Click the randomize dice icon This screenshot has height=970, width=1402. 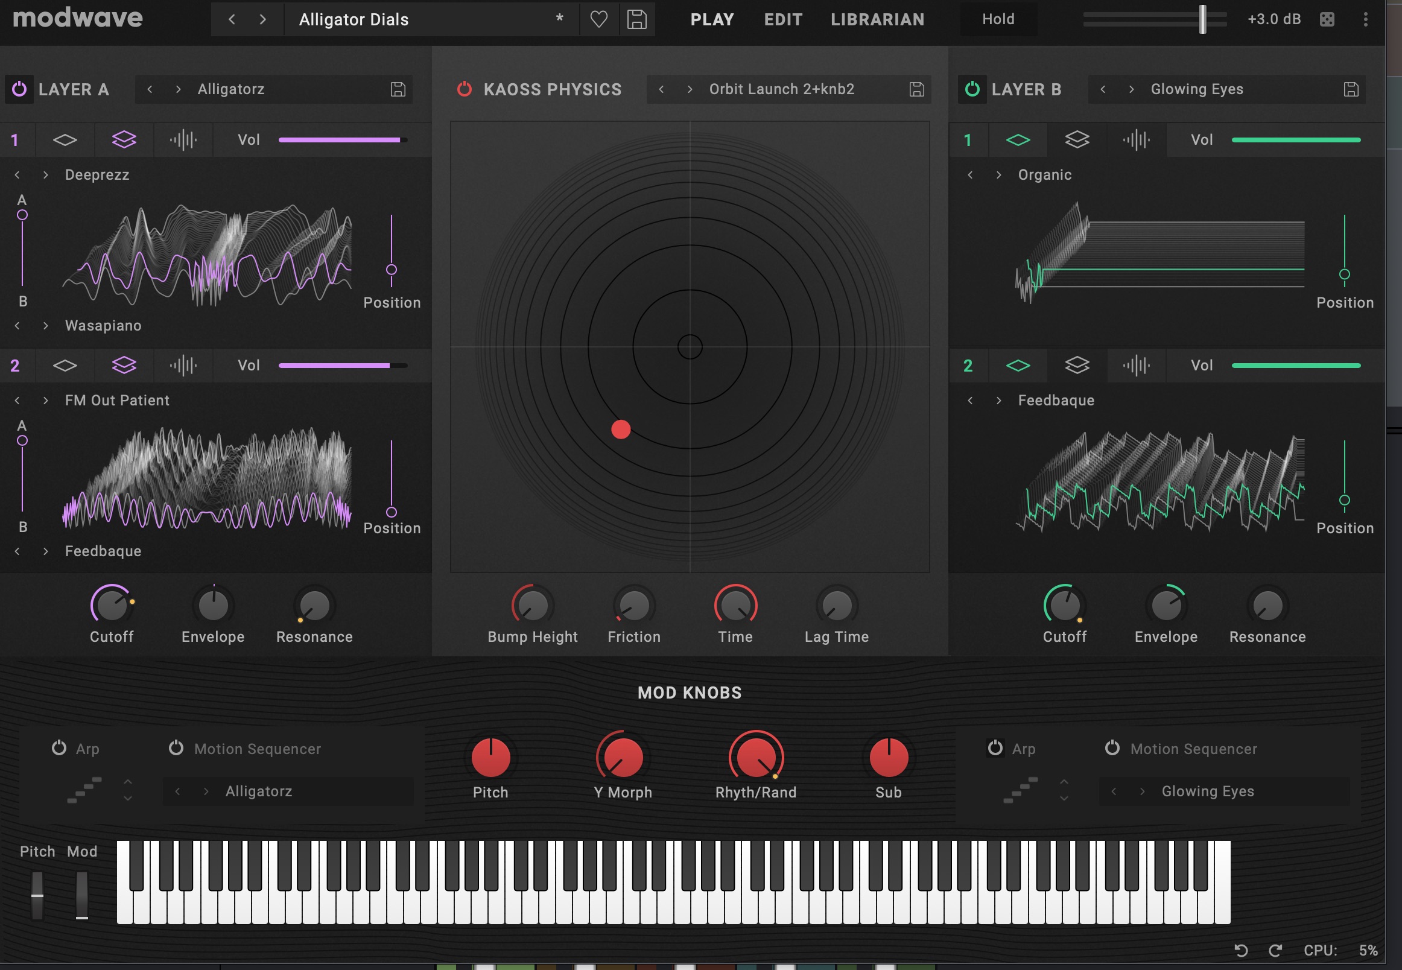(1327, 19)
